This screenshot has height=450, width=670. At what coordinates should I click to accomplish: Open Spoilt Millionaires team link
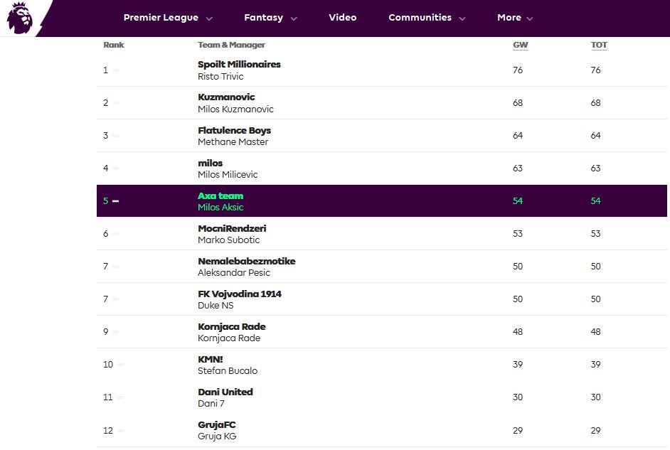click(x=239, y=65)
